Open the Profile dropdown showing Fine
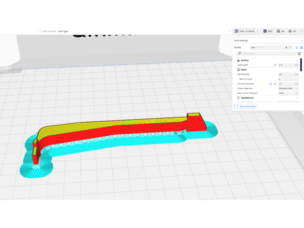Image resolution: width=304 pixels, height=228 pixels. click(x=271, y=47)
